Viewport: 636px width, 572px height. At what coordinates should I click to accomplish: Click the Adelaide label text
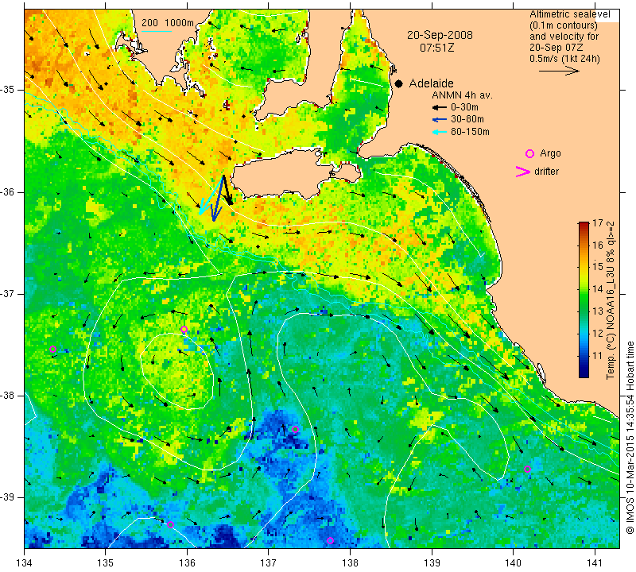(431, 83)
